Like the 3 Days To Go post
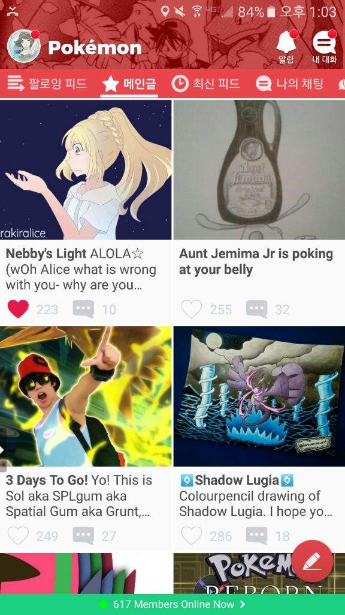Screen dimensions: 345x615 tap(18, 535)
